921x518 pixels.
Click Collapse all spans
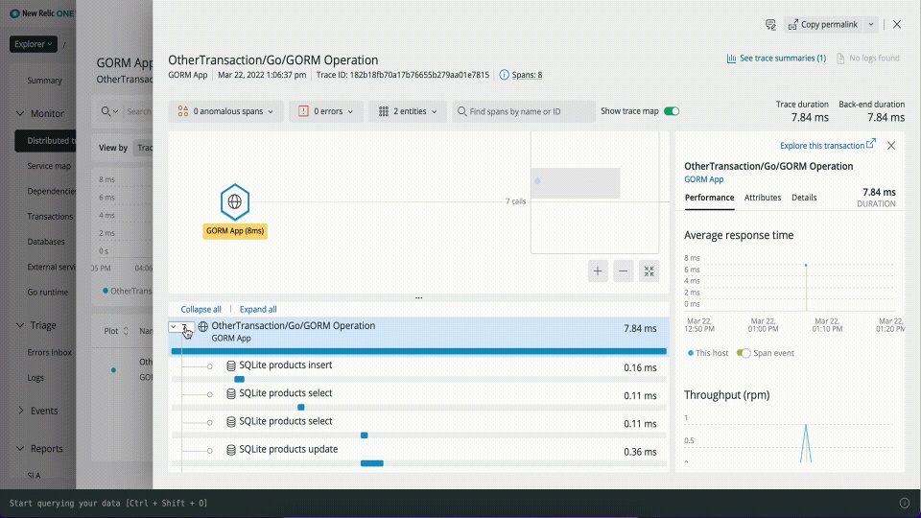tap(201, 309)
